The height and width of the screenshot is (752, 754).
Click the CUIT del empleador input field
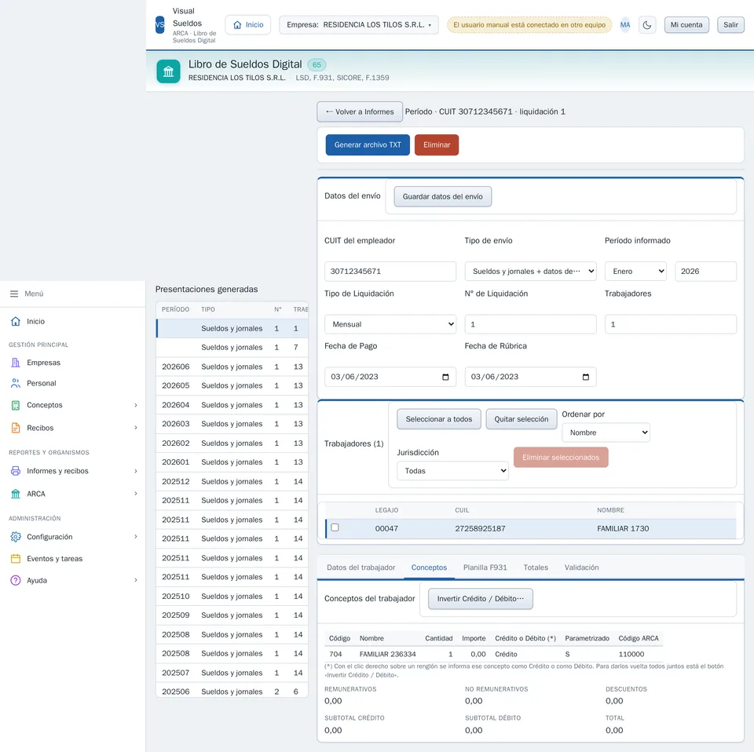click(390, 272)
